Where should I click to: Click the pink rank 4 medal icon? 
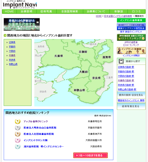pos(17,140)
